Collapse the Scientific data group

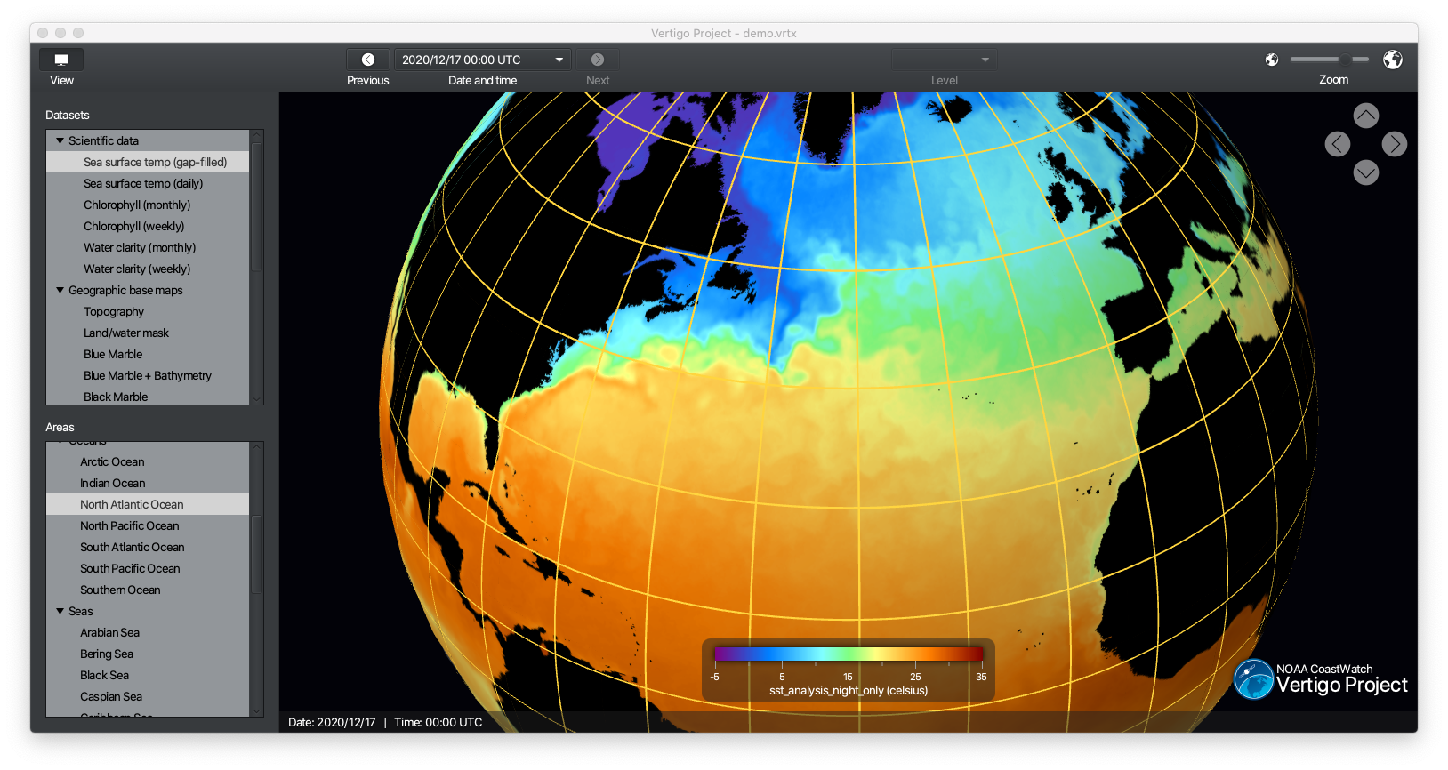tap(60, 140)
